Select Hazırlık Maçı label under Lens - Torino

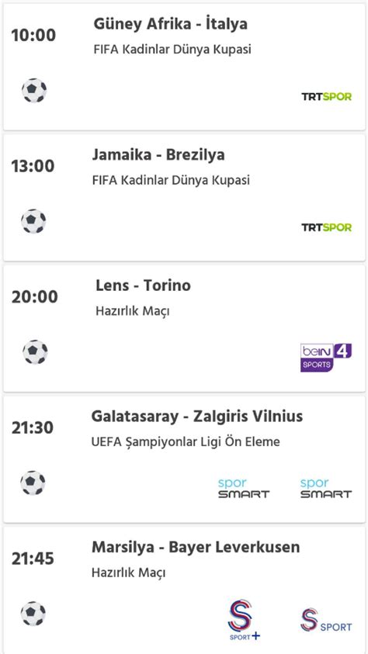point(133,312)
